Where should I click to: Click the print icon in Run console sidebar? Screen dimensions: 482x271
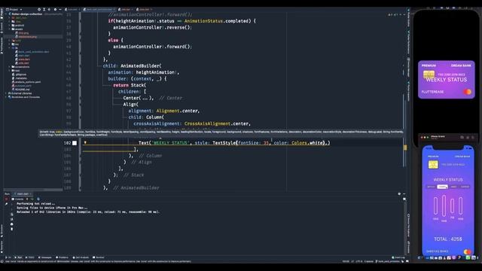point(12,224)
